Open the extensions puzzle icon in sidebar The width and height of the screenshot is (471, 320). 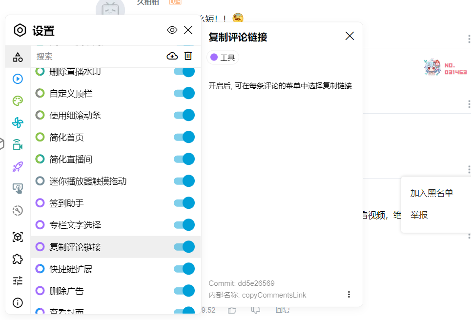tap(17, 259)
